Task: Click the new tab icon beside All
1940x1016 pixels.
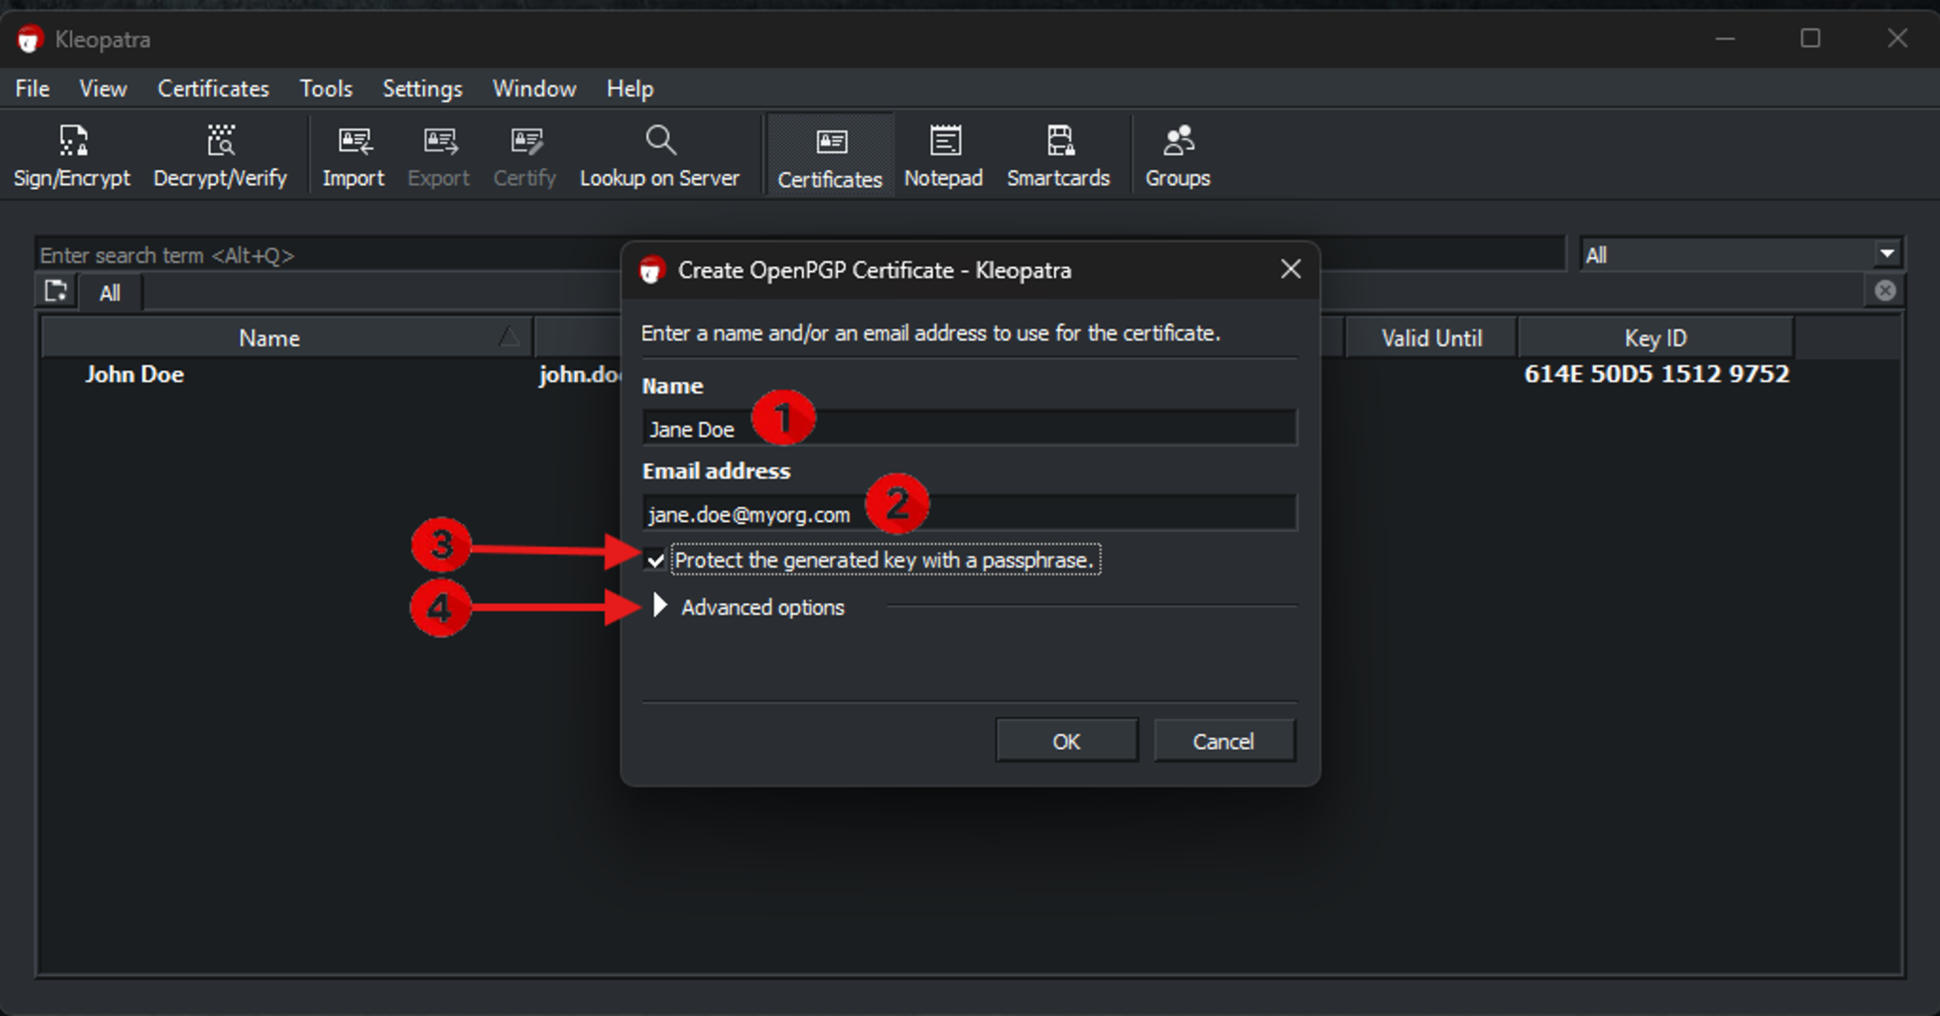Action: (56, 291)
